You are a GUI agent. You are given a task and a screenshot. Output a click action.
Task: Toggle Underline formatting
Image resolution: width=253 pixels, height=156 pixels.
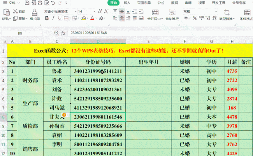(60, 18)
